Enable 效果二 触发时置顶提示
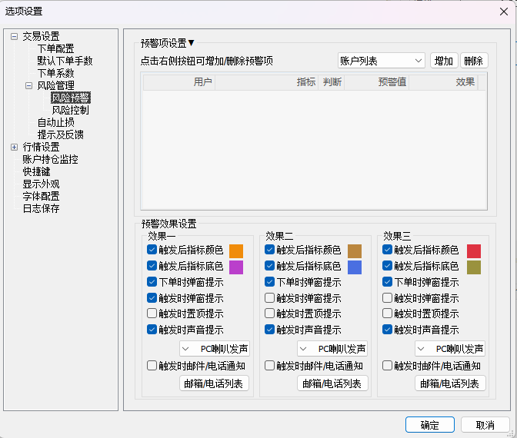517x438 pixels. click(x=270, y=313)
